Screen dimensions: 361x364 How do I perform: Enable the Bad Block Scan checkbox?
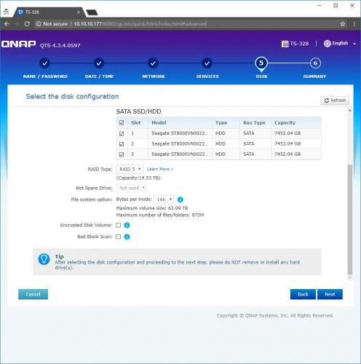click(118, 237)
